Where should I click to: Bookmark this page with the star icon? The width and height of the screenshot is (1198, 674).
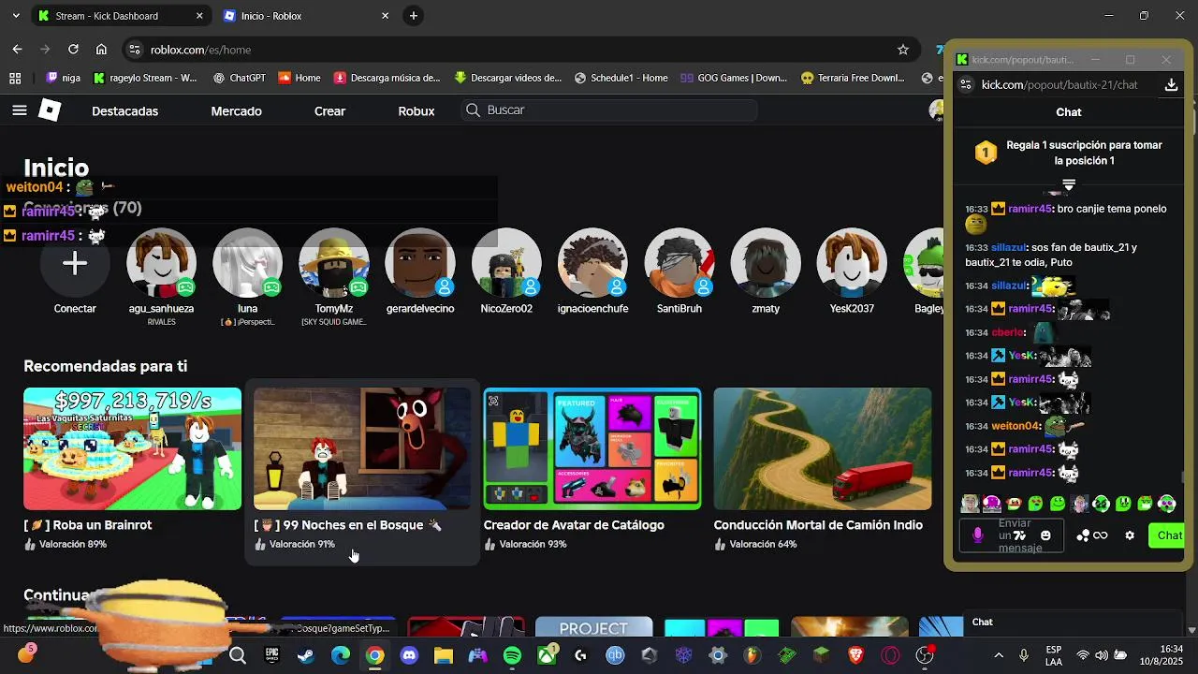tap(903, 50)
